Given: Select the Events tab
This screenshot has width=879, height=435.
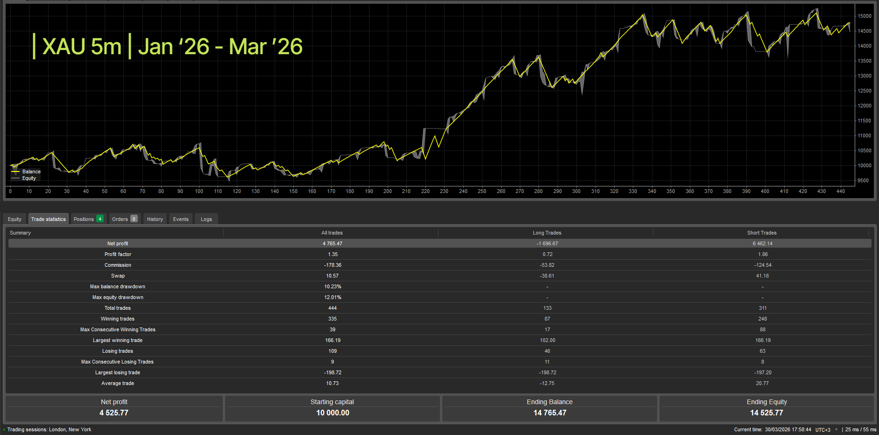Looking at the screenshot, I should (180, 219).
